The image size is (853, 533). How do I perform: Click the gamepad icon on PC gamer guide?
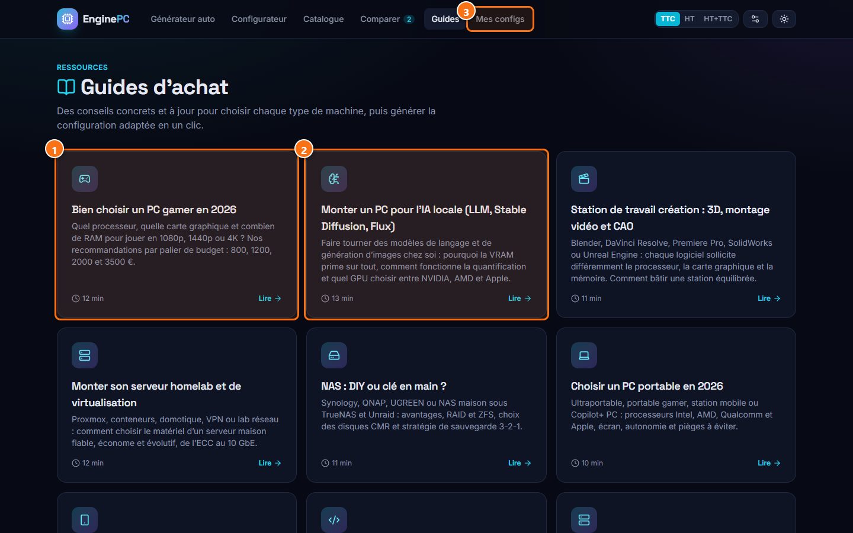(x=85, y=179)
